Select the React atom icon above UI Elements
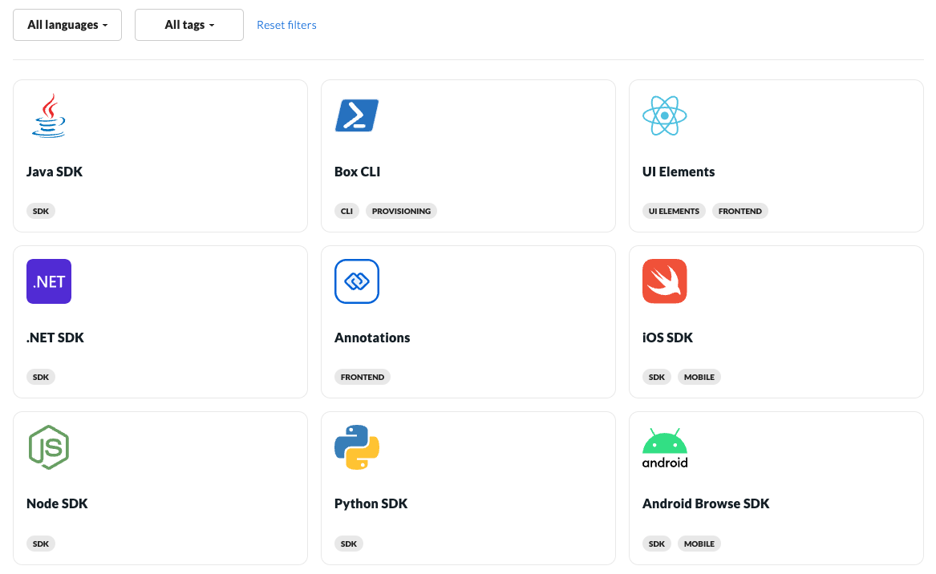Image resolution: width=936 pixels, height=574 pixels. pos(664,115)
